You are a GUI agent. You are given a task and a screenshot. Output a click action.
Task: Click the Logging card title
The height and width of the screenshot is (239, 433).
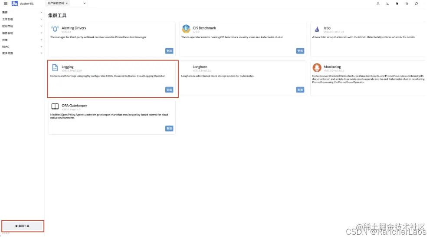click(x=68, y=66)
